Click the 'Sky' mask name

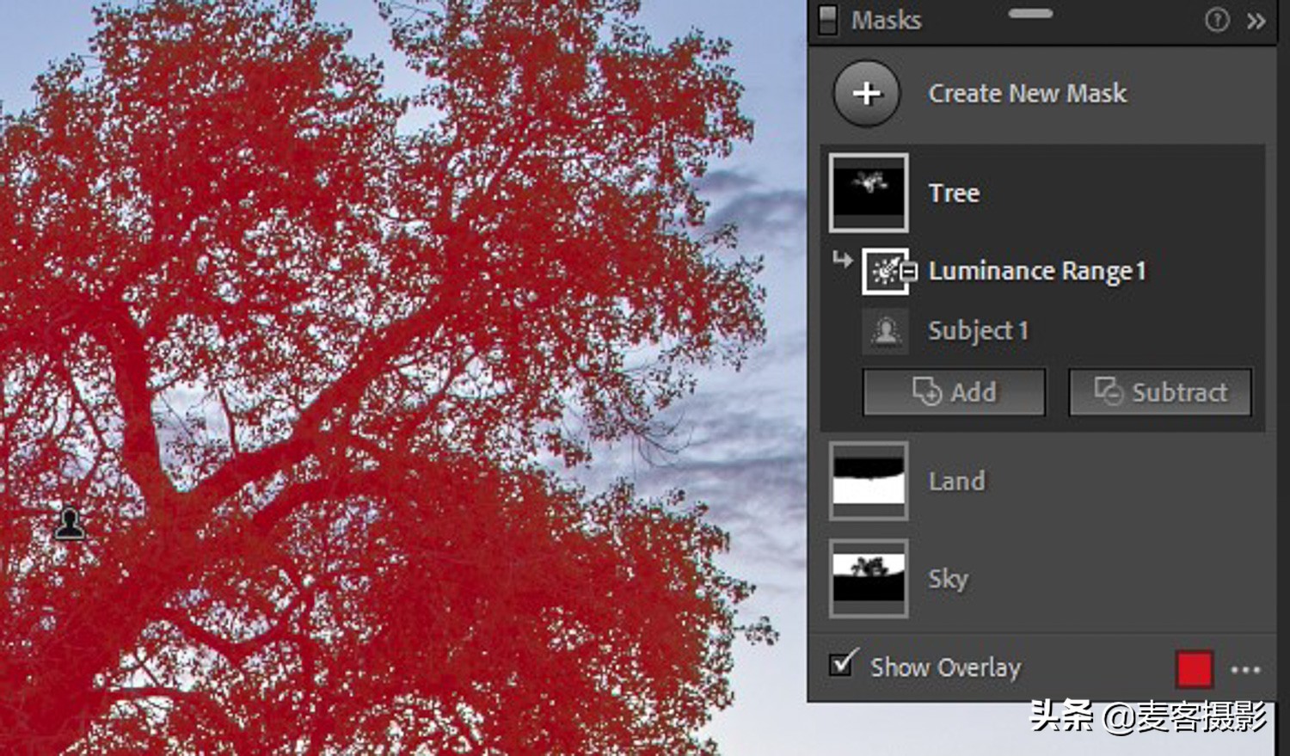click(x=948, y=579)
